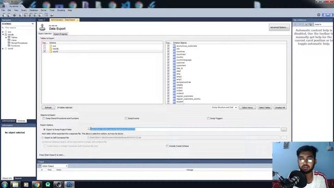The height and width of the screenshot is (188, 334).
Task: Switch to the Export Progress tab
Action: click(61, 34)
